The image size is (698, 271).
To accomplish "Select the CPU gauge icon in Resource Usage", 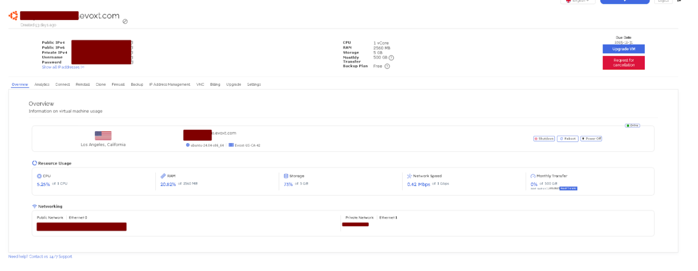I will tap(39, 176).
